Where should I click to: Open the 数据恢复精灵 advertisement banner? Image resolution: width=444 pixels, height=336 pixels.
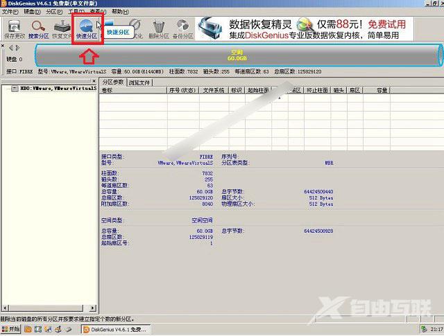click(x=305, y=29)
